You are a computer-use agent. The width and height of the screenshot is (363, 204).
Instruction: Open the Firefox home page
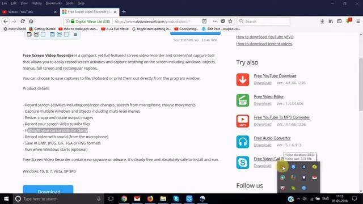click(x=31, y=22)
